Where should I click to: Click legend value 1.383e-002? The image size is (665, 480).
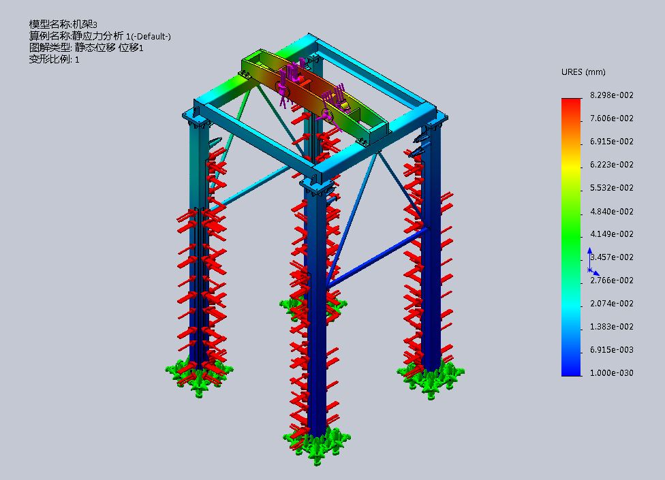tap(612, 327)
